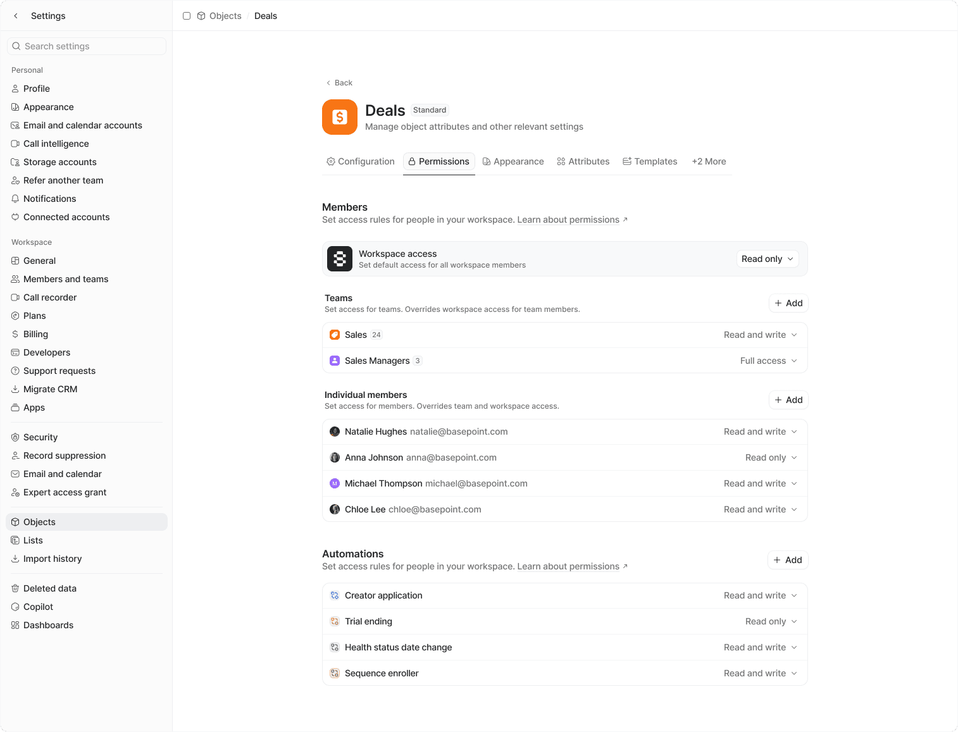Image resolution: width=958 pixels, height=732 pixels.
Task: Click the Dashboards icon in sidebar
Action: 15,625
